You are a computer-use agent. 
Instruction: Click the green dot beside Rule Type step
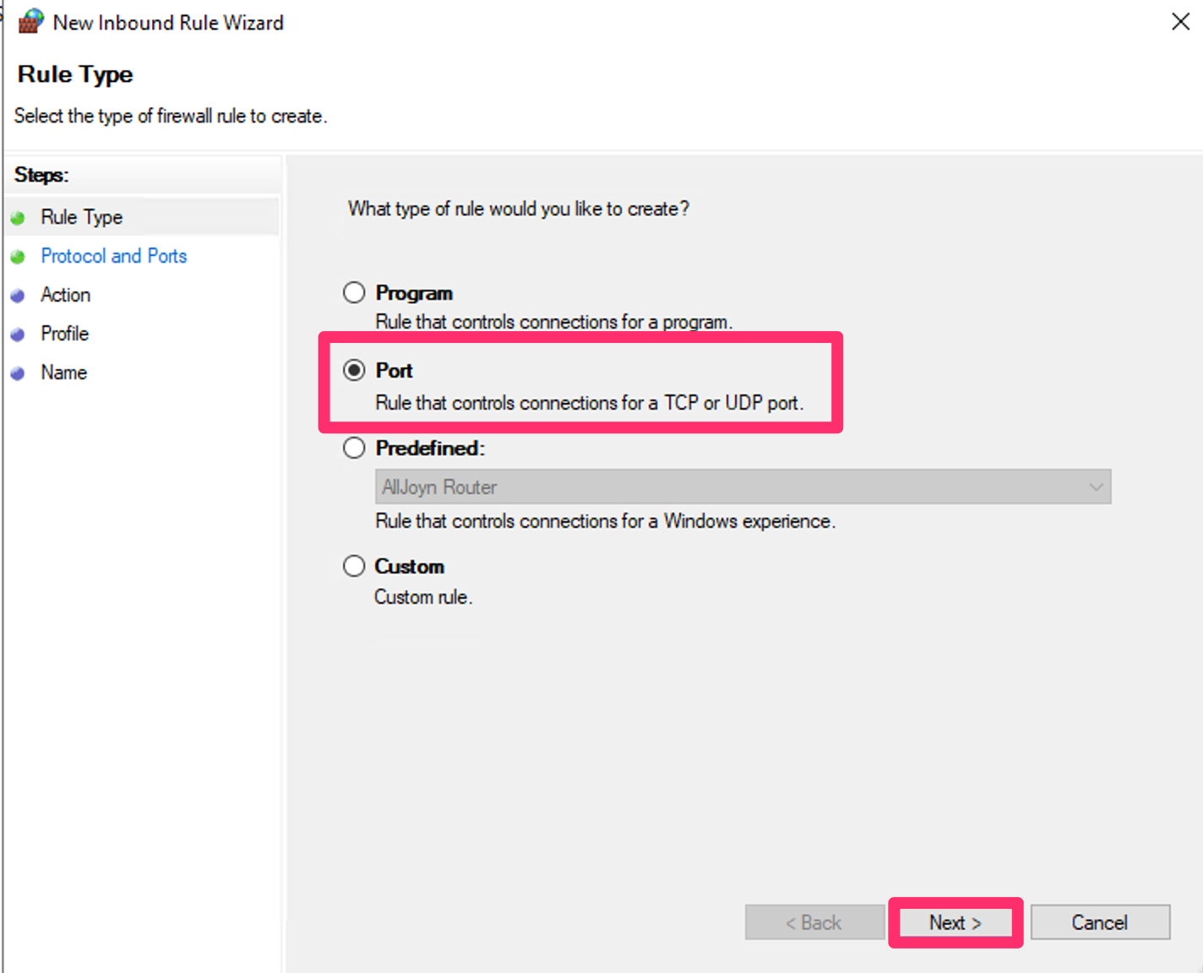click(x=18, y=217)
